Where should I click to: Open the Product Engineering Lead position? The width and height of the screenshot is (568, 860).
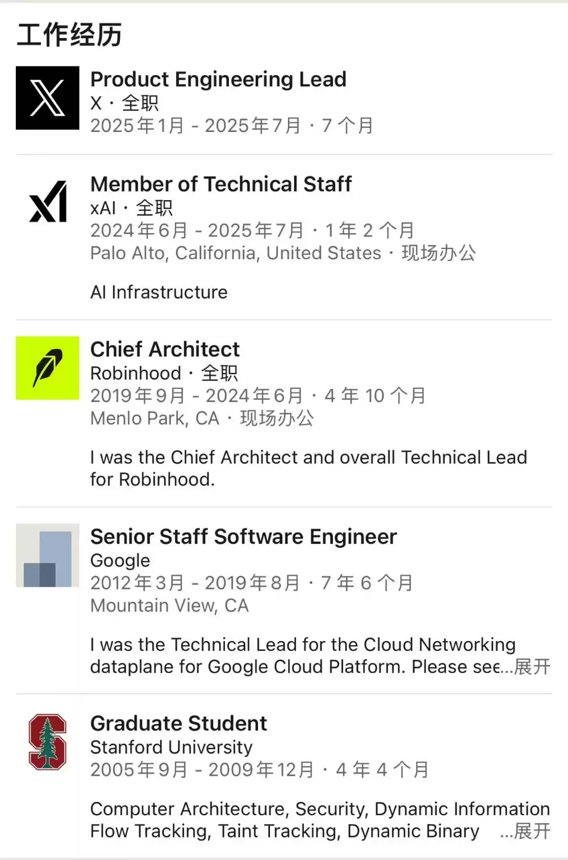pos(218,80)
